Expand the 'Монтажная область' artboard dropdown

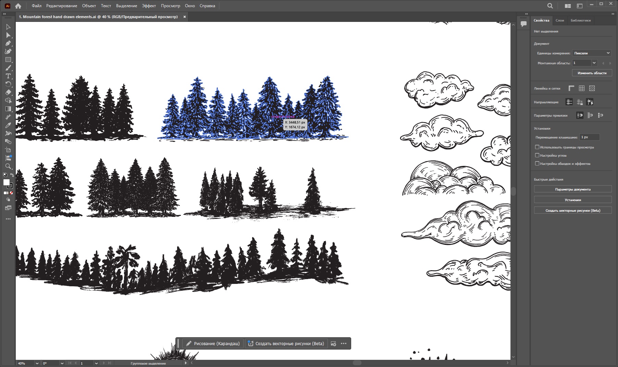click(594, 63)
